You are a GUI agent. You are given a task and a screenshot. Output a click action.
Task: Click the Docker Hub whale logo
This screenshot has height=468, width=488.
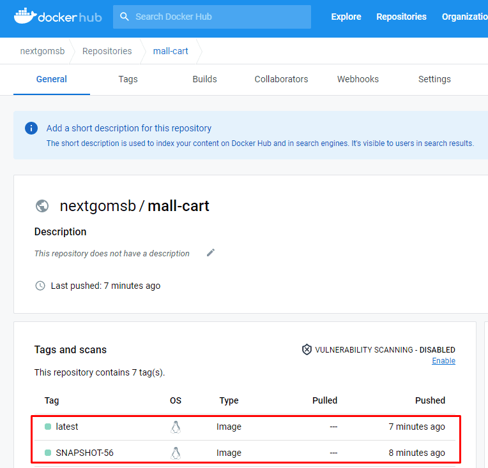[57, 16]
